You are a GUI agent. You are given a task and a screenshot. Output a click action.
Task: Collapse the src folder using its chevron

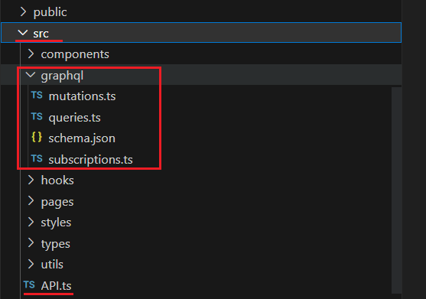point(23,33)
